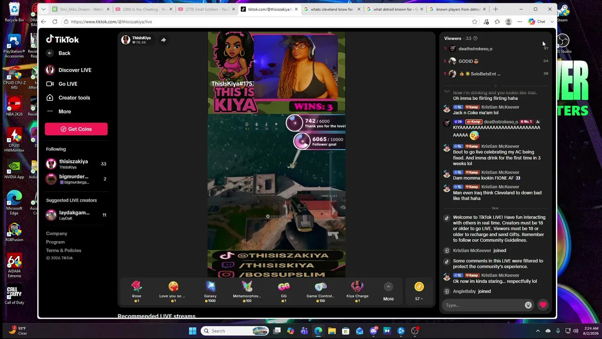602x339 pixels.
Task: Switch to what detroit known for tab
Action: pyautogui.click(x=395, y=9)
